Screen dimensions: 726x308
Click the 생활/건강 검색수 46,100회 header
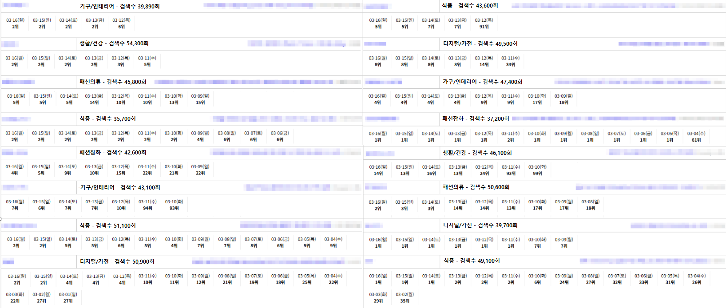point(477,153)
